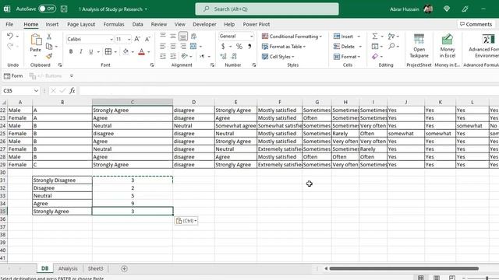Screen dimensions: 499x280
Task: Toggle Top Align for cells
Action: 163,36
